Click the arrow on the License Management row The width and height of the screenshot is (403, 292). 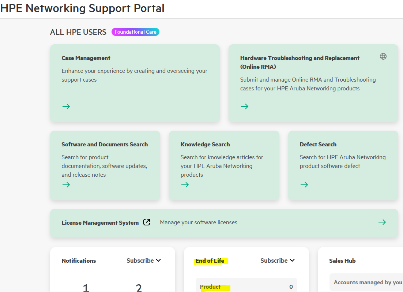tap(382, 222)
